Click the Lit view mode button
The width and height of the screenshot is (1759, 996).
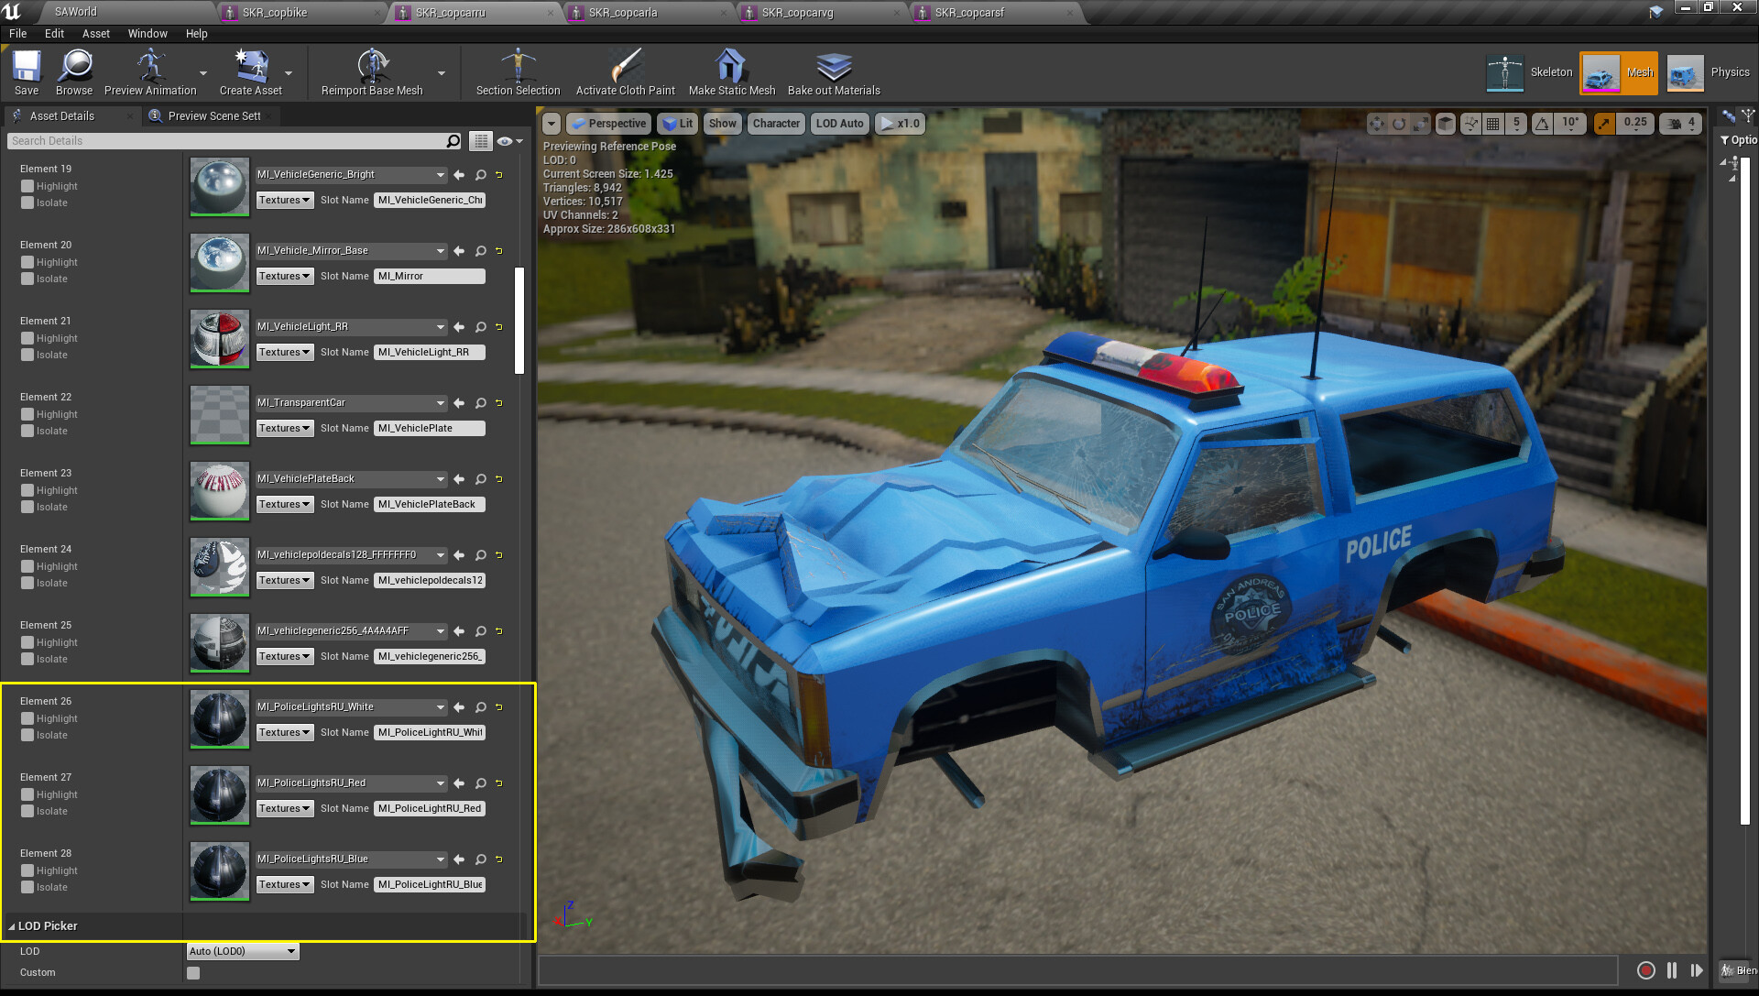tap(678, 124)
